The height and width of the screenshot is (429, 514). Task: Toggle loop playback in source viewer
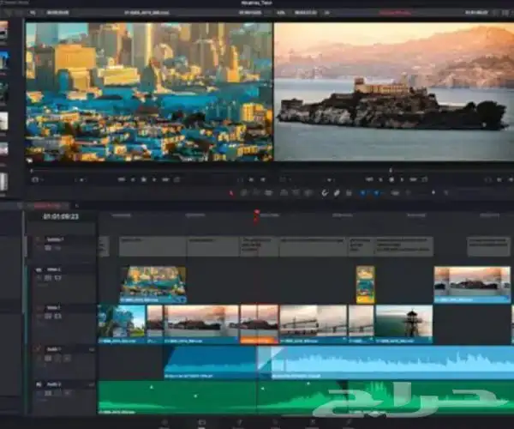coord(177,179)
